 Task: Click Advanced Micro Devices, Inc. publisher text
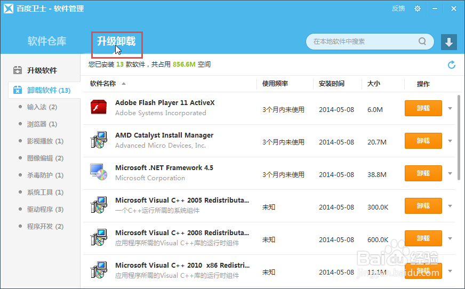(x=161, y=146)
